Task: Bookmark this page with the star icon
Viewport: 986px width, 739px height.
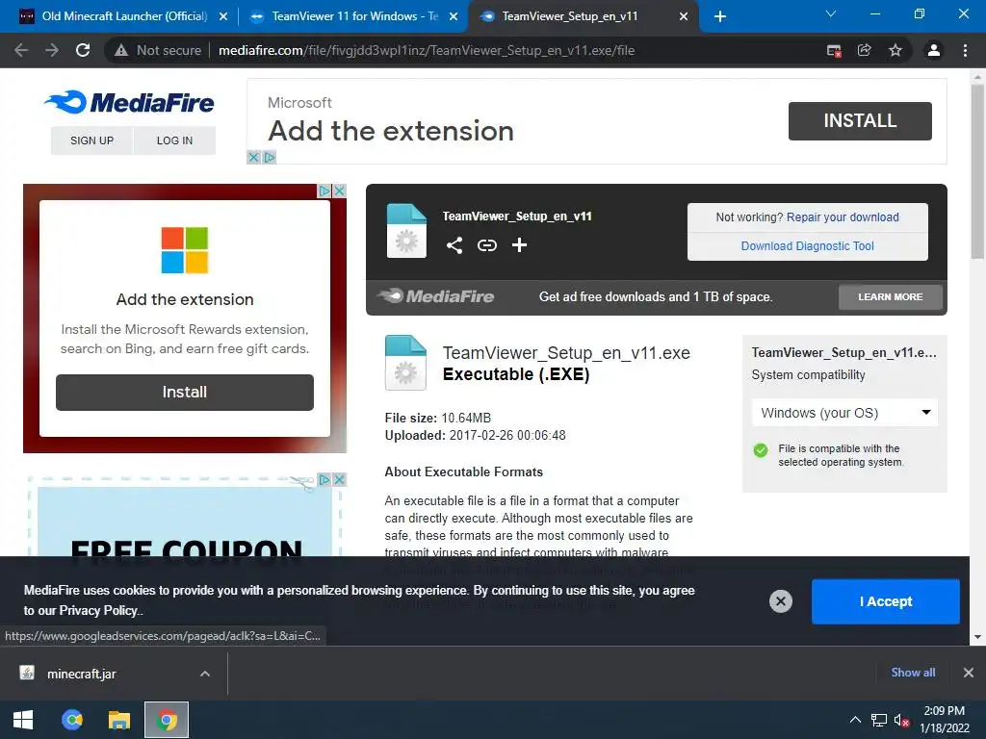Action: [x=895, y=50]
